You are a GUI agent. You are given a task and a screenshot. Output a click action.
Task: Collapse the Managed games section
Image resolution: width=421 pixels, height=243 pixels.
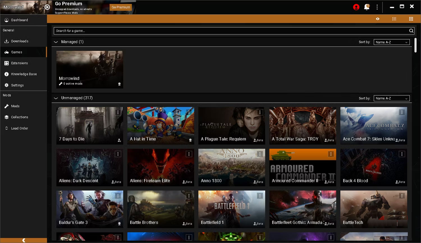56,42
